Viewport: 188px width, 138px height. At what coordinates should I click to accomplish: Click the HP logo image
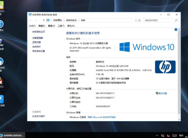(x=165, y=67)
